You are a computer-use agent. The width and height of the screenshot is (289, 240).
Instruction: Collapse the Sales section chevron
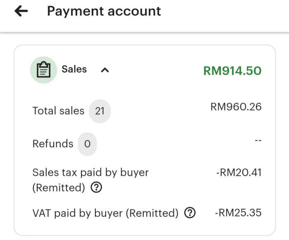pos(105,70)
